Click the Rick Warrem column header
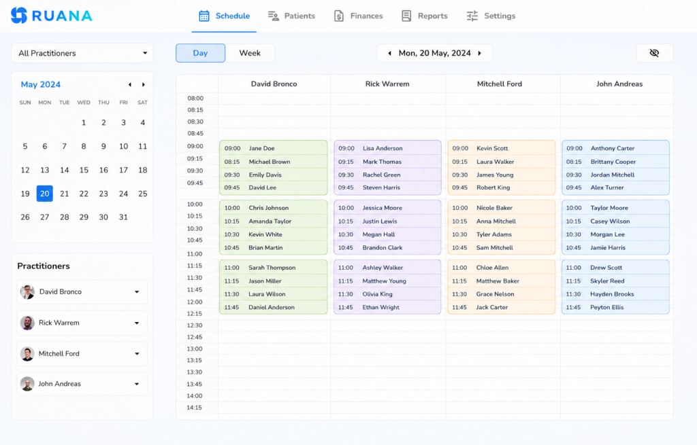Image resolution: width=697 pixels, height=445 pixels. point(387,84)
